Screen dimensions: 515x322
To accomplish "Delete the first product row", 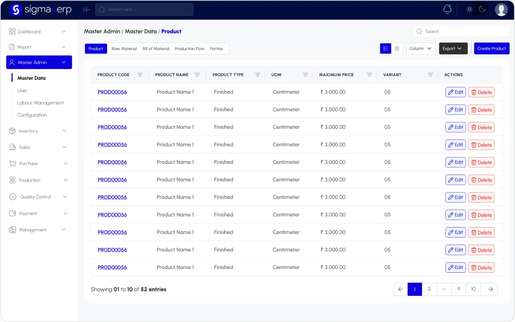I will [x=481, y=92].
